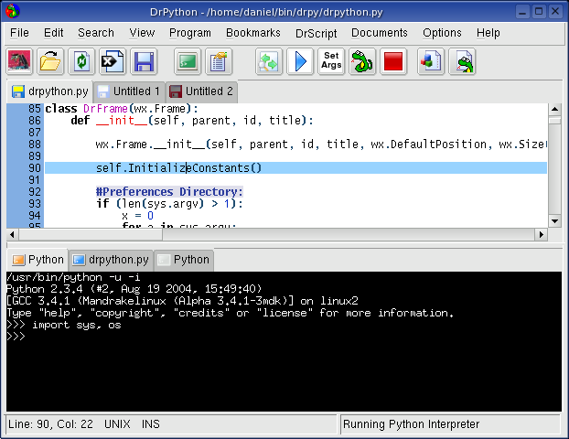569x439 pixels.
Task: Launch Python interpreter with the snake icon
Action: (362, 61)
